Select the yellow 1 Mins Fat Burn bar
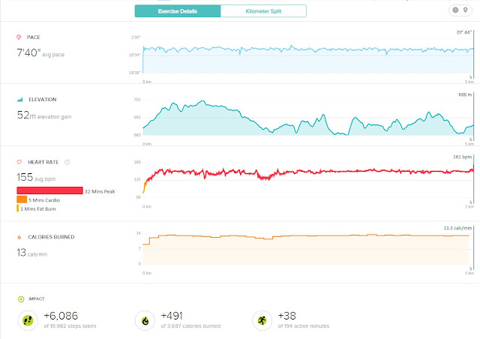 18,208
